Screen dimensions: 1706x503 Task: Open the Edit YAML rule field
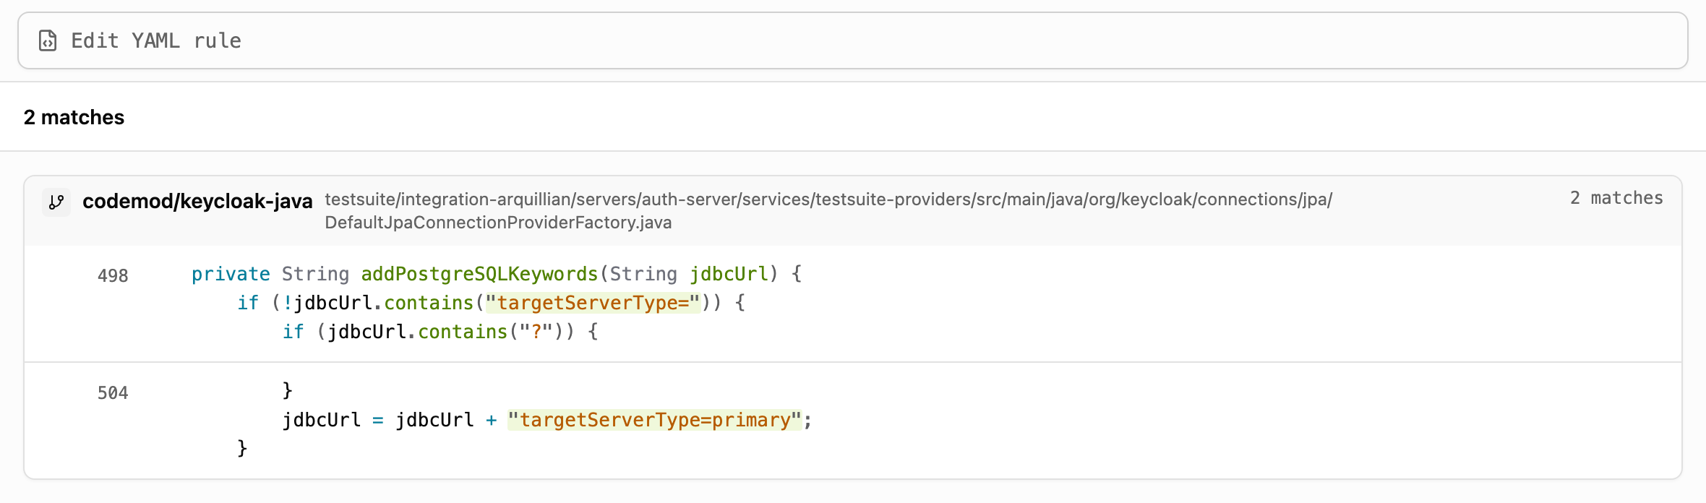(853, 40)
